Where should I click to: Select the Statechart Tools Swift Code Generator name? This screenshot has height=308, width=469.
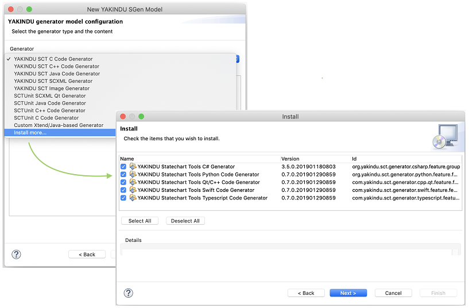click(x=196, y=190)
